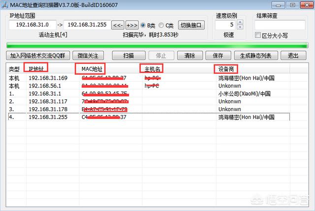Click 加入网络技术交流QQ群 button
The height and width of the screenshot is (211, 315).
click(38, 56)
